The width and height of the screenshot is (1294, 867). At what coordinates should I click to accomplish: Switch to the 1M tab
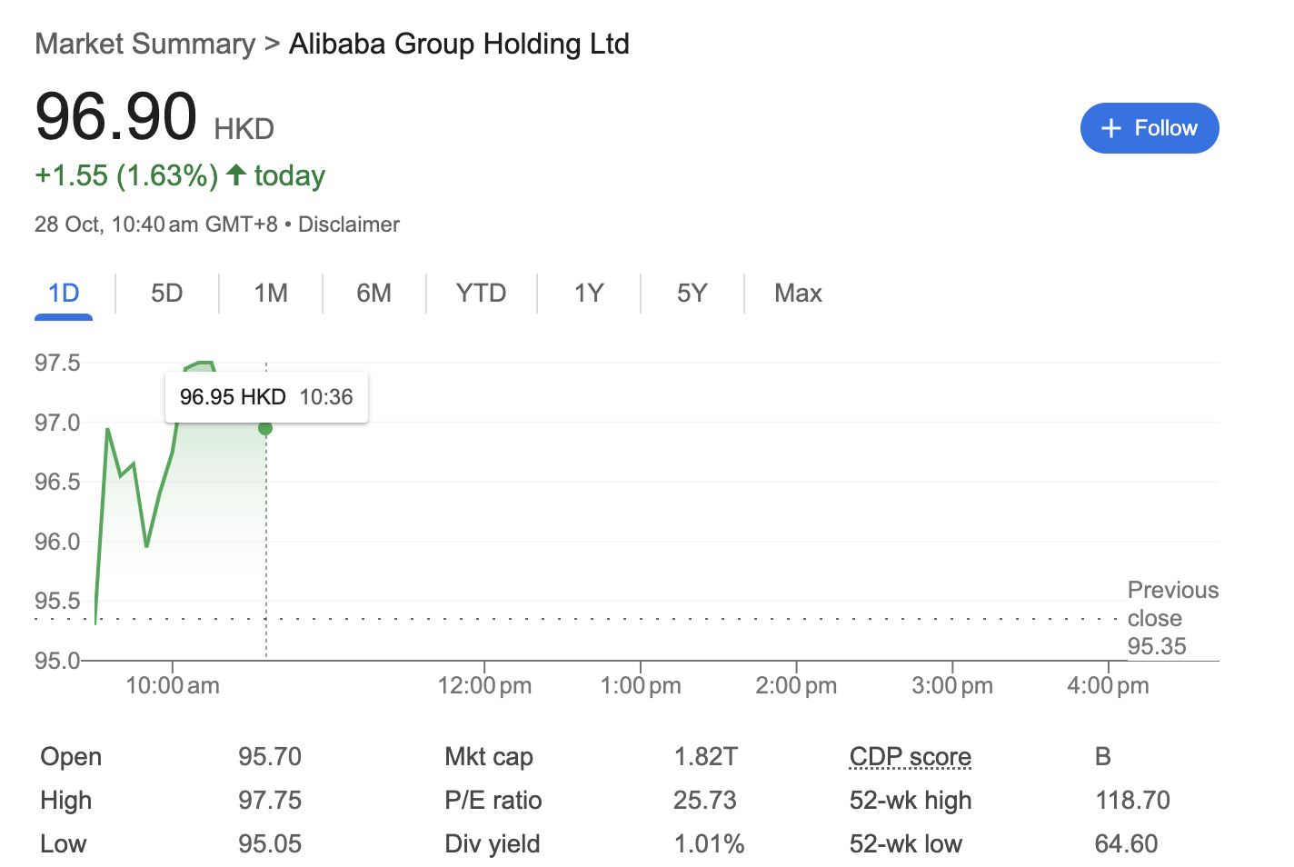pos(271,293)
